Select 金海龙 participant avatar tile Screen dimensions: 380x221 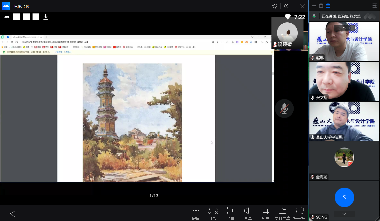[x=344, y=158]
